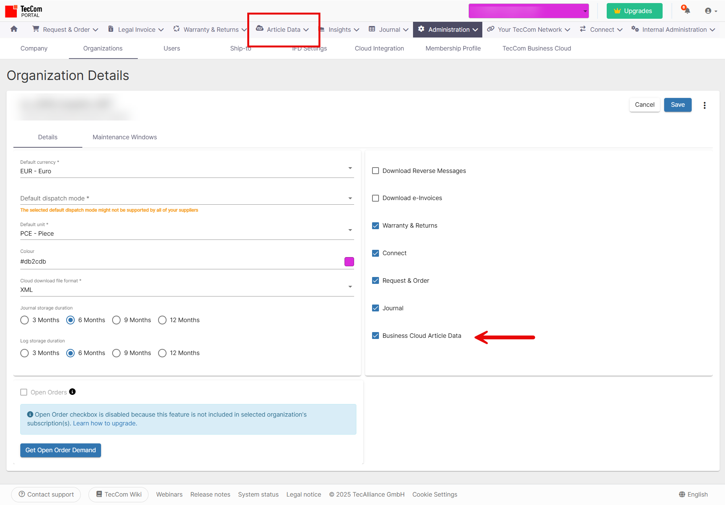Click the three-dot more options icon
Viewport: 725px width, 505px height.
704,105
